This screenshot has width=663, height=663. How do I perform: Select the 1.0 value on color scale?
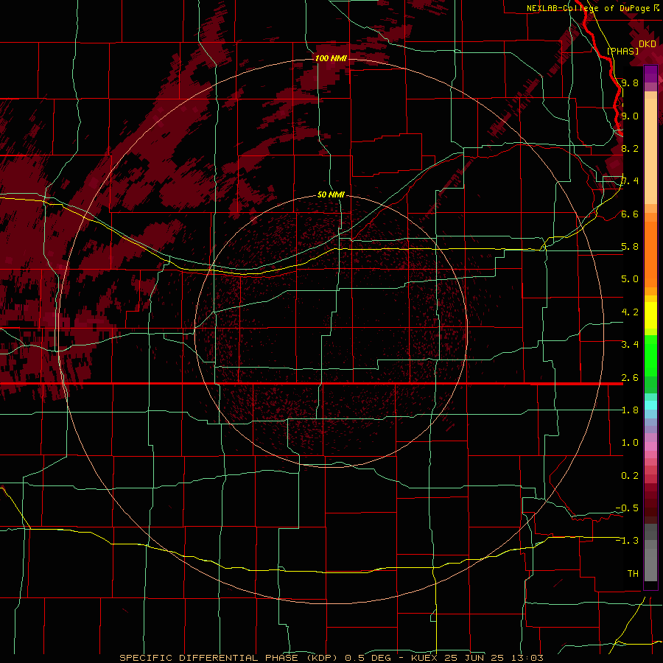point(630,443)
